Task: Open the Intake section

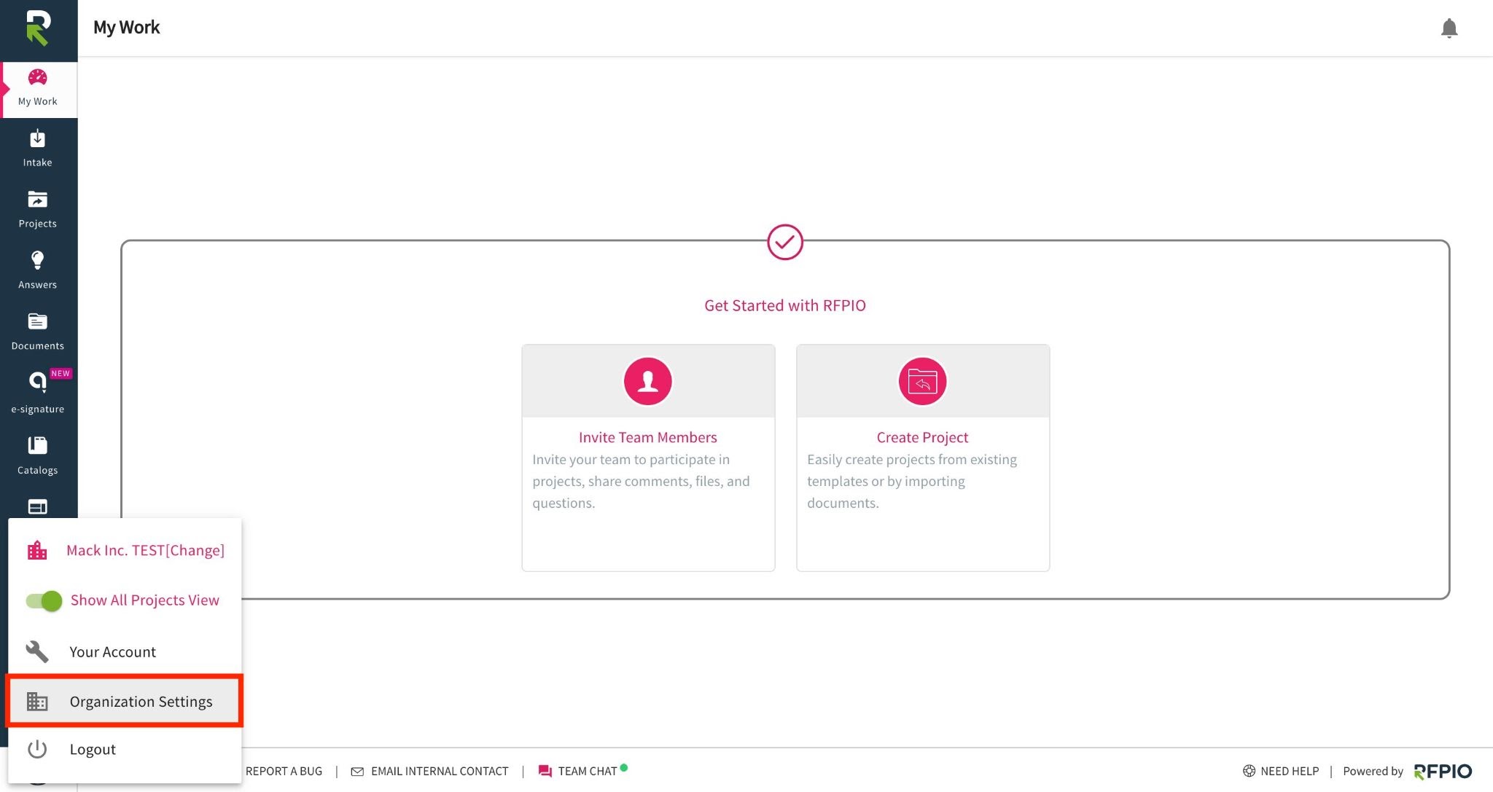Action: point(38,149)
